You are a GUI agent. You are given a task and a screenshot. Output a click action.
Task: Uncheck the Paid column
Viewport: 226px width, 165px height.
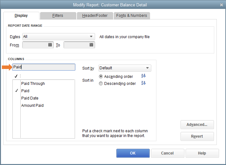pyautogui.click(x=17, y=91)
